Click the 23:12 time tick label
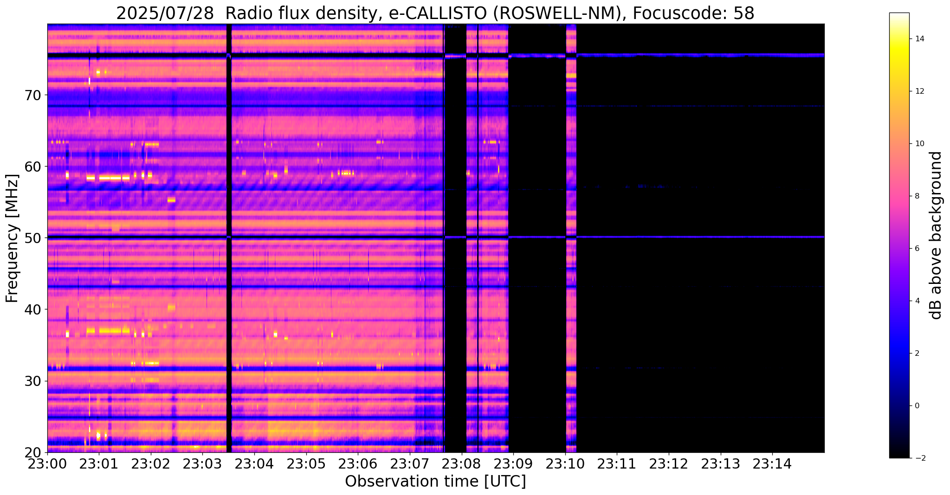This screenshot has height=495, width=950. click(x=669, y=463)
